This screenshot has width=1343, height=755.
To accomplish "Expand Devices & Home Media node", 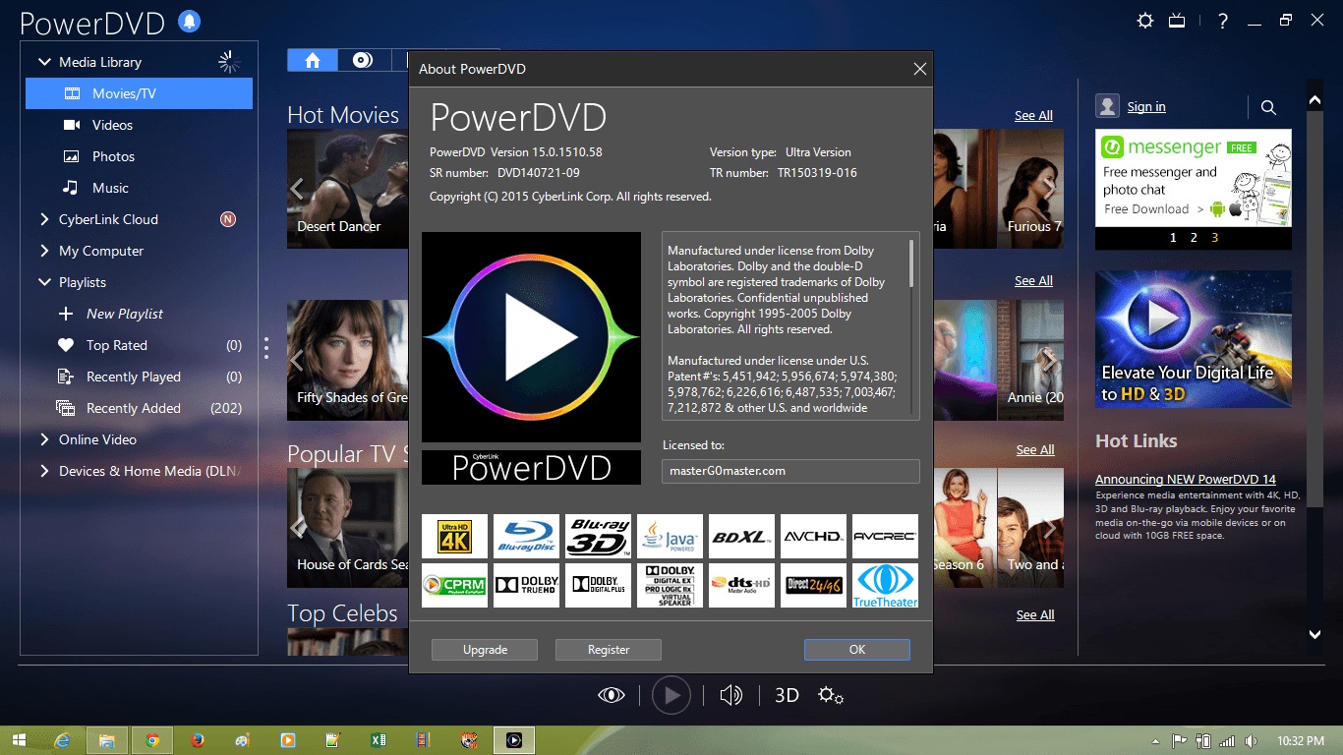I will tap(44, 471).
